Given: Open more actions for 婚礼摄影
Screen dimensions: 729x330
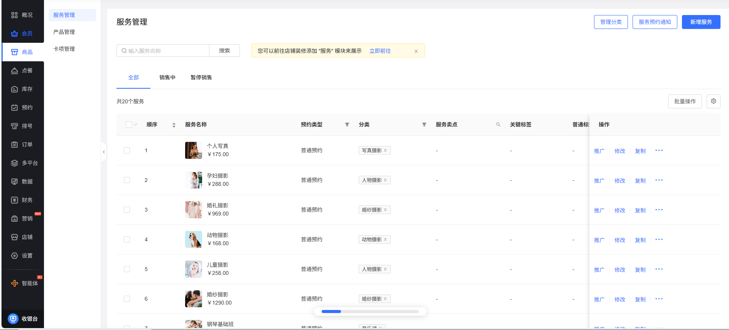Looking at the screenshot, I should tap(659, 210).
